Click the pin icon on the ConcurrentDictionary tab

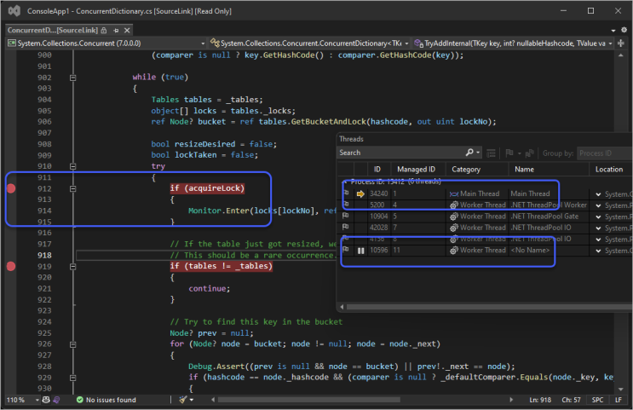115,30
